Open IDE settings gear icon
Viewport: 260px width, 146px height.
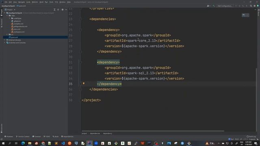click(255, 6)
